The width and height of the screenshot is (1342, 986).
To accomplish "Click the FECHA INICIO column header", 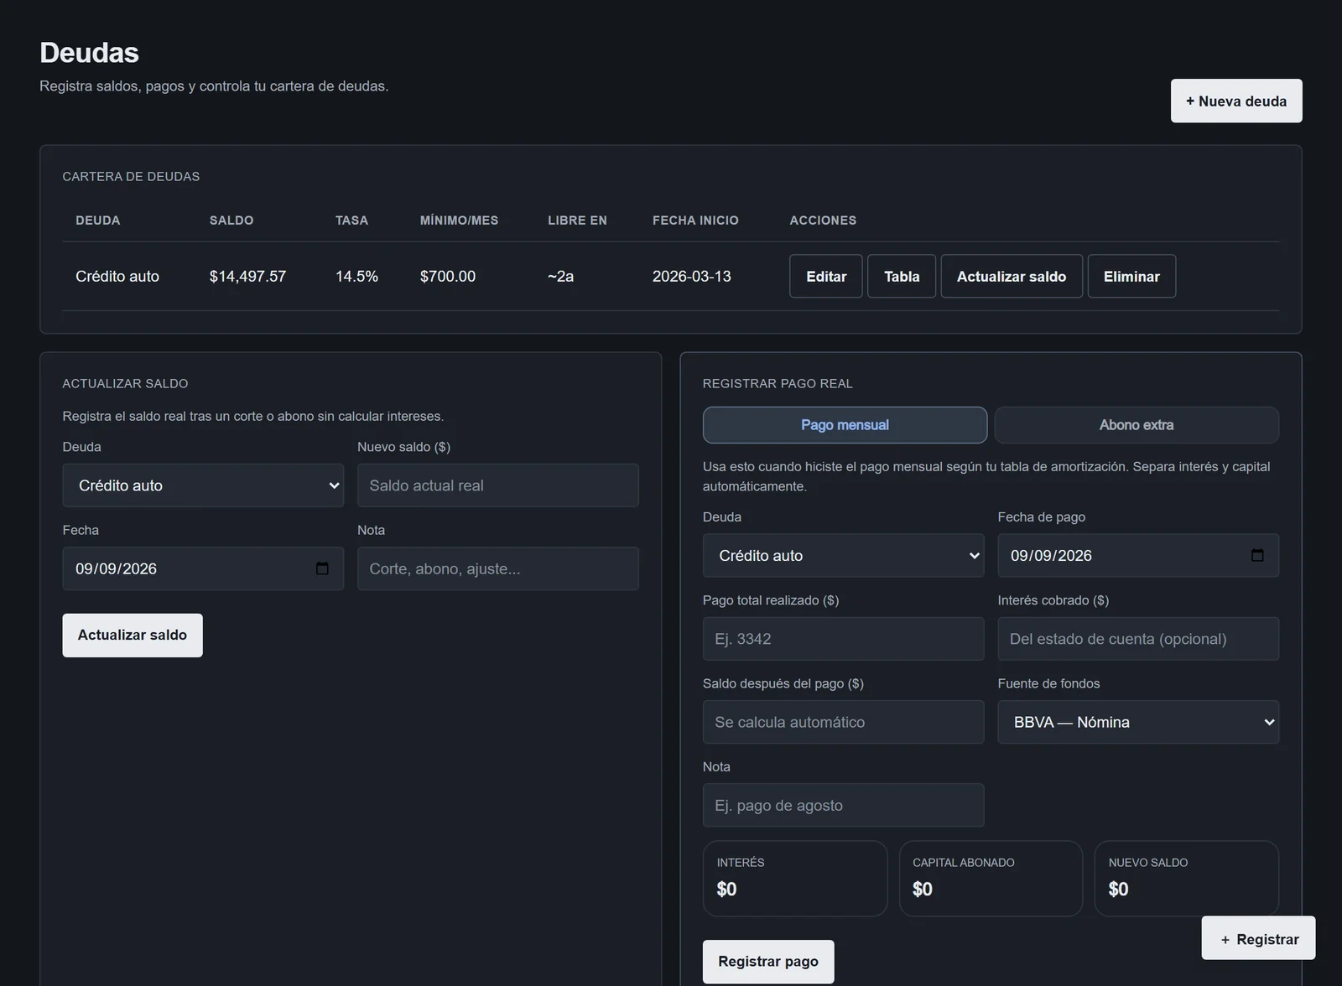I will click(x=695, y=221).
